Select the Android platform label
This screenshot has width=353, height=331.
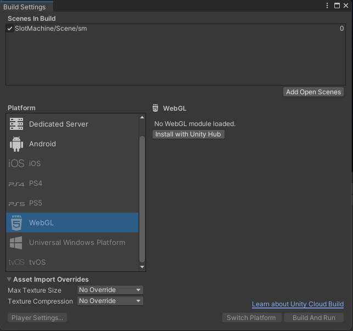click(x=42, y=144)
